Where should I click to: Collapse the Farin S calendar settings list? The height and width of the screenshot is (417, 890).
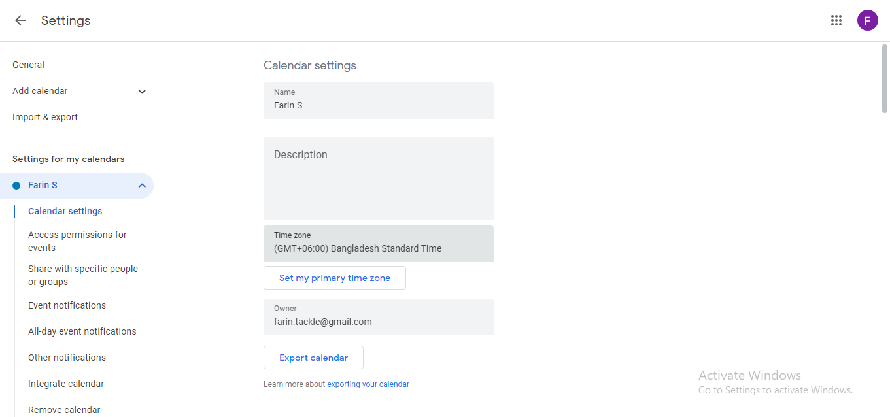click(142, 185)
